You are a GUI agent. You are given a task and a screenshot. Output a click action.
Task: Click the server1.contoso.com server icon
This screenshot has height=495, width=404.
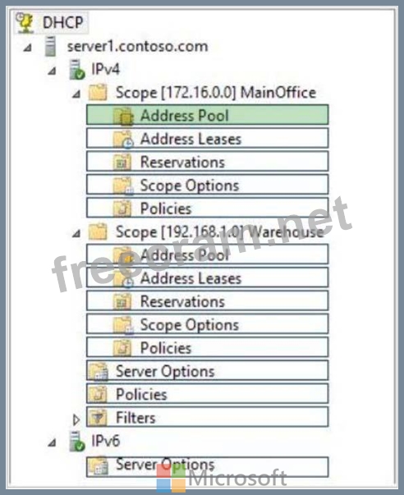pyautogui.click(x=51, y=47)
